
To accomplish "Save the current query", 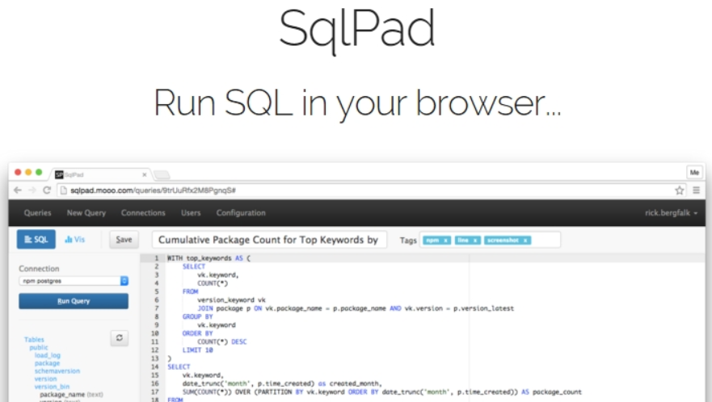I will pyautogui.click(x=124, y=240).
